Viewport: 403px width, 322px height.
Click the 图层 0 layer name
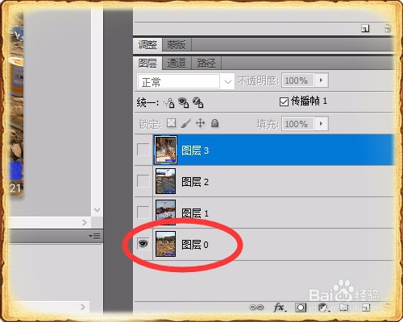coord(195,245)
